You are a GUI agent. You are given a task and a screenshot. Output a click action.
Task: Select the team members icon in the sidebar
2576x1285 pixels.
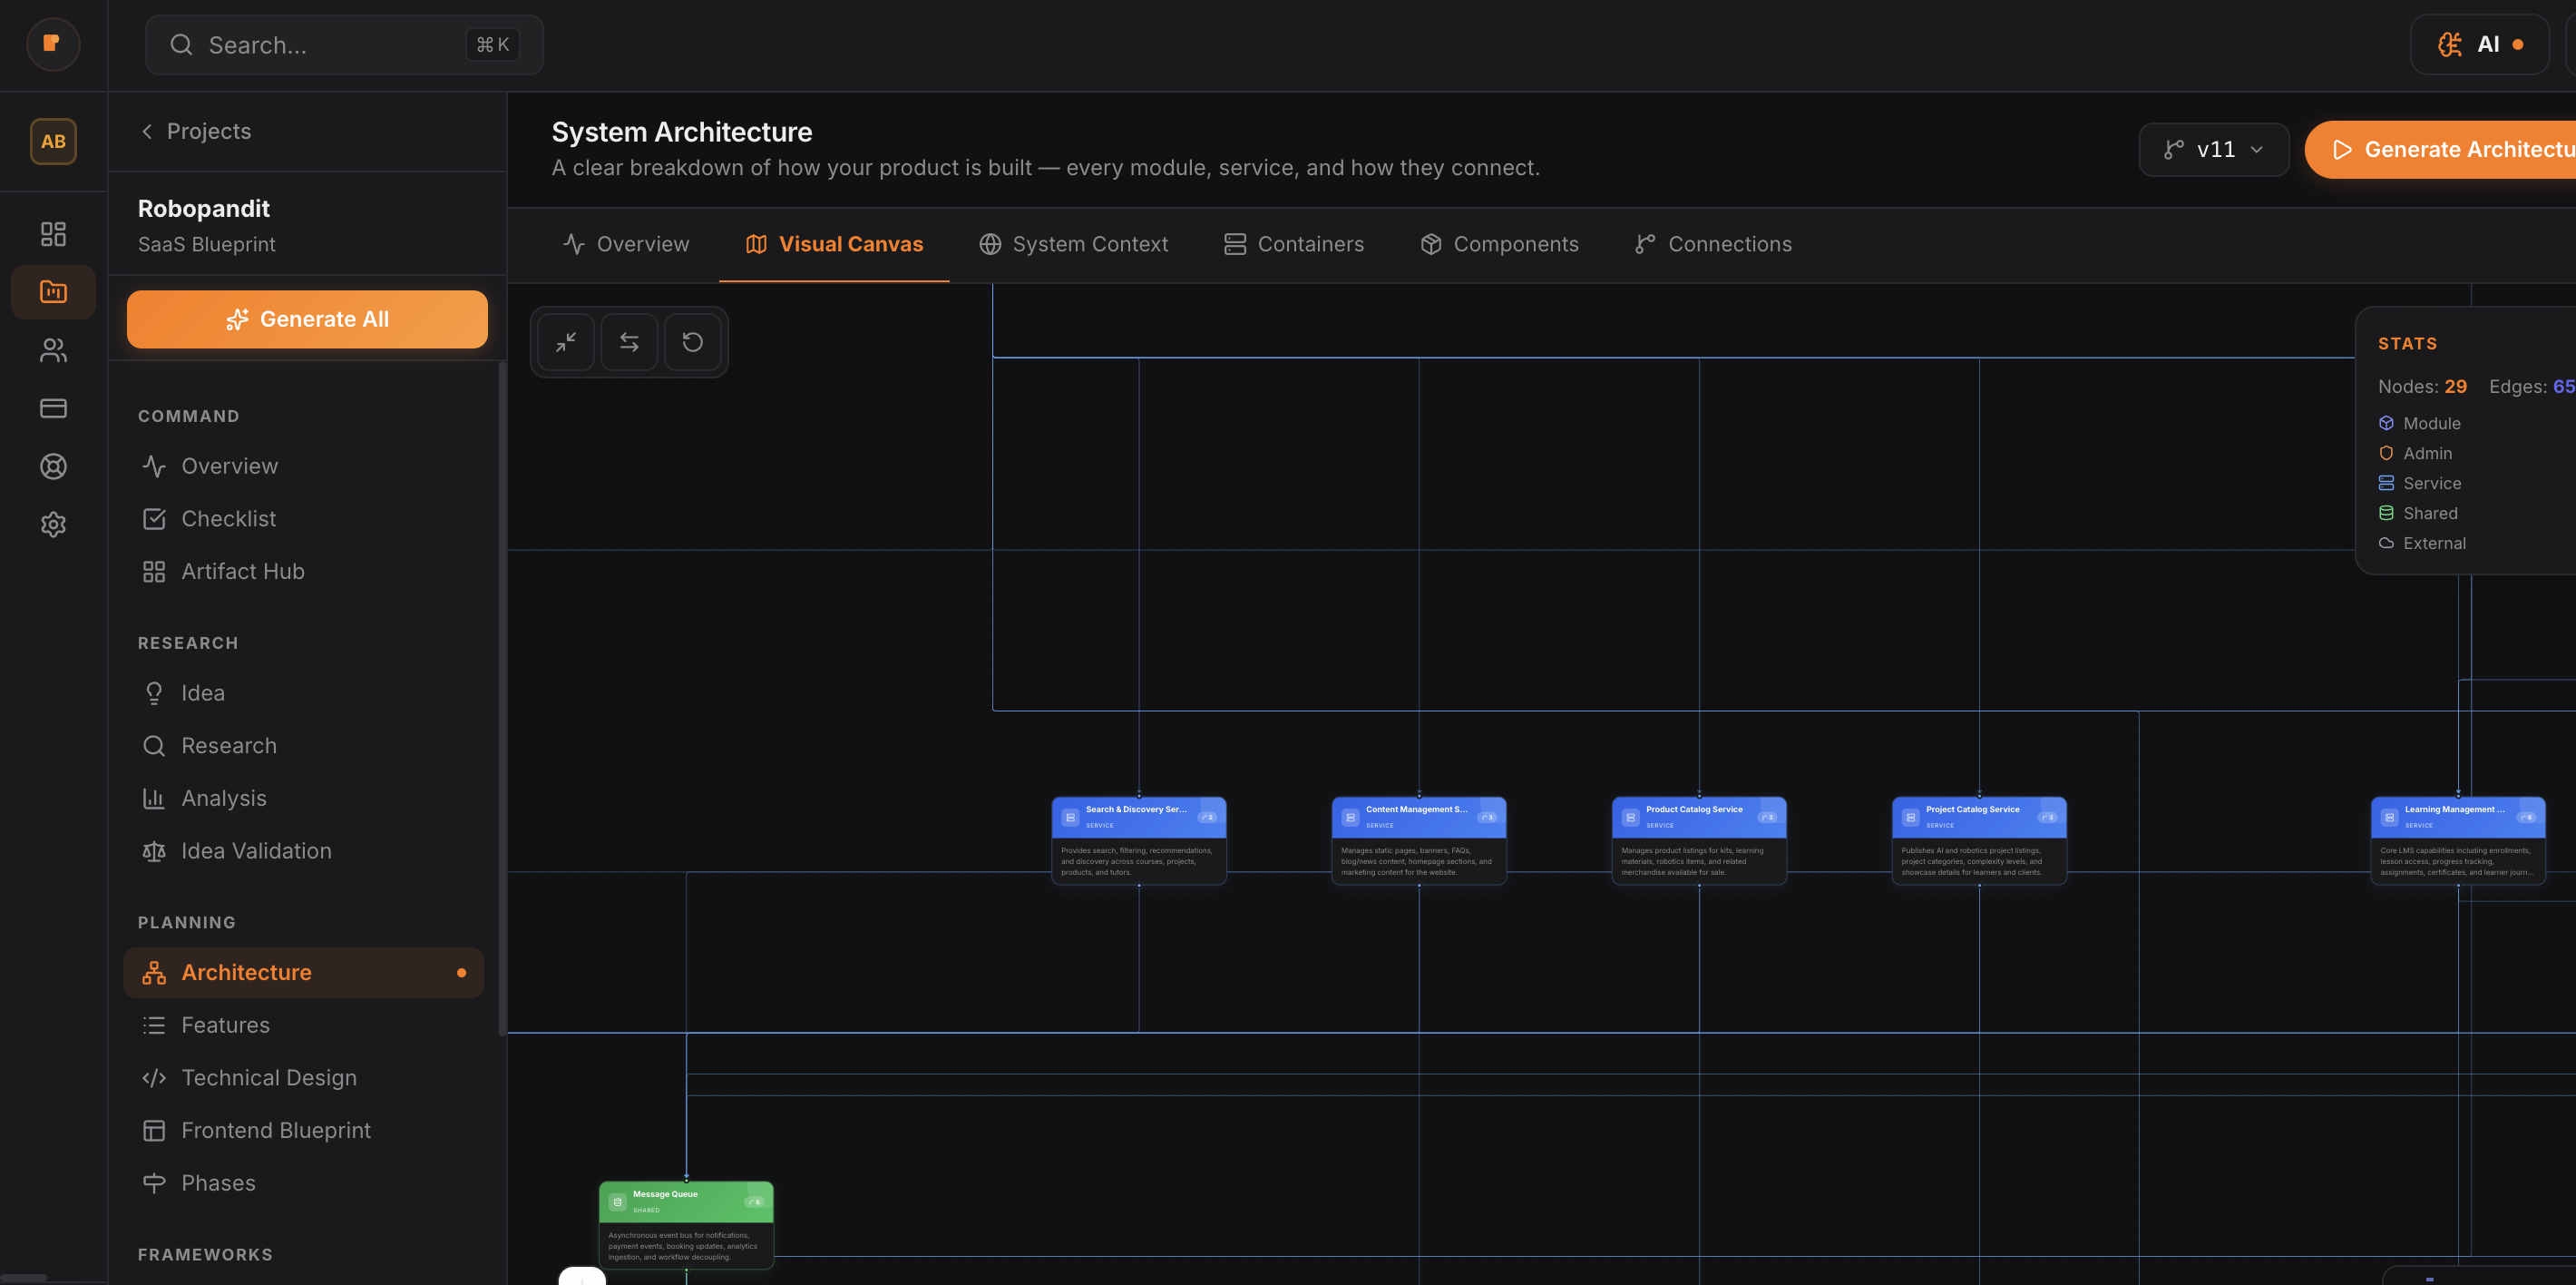[52, 350]
